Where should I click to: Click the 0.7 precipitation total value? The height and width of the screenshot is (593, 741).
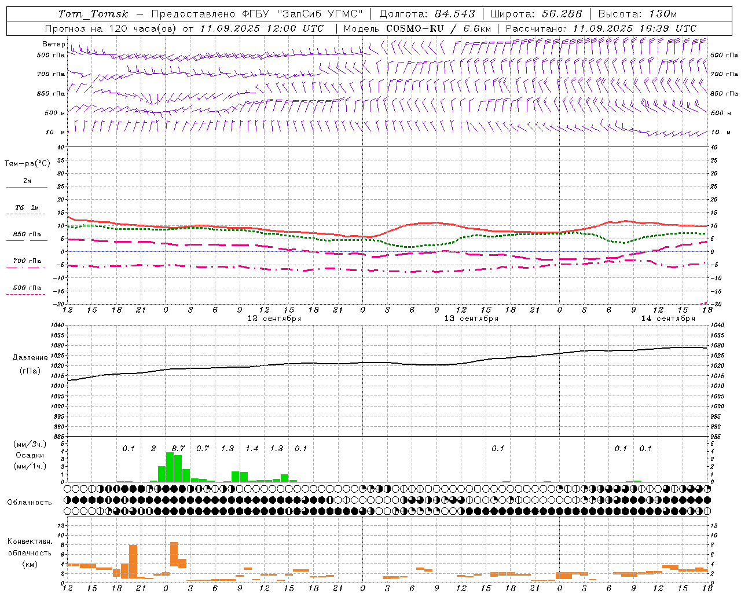(203, 448)
